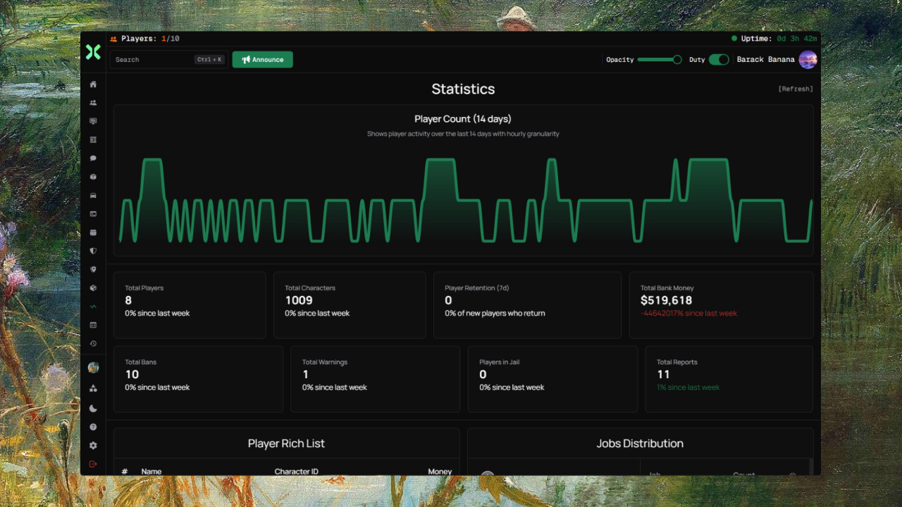Focus the Search input field
Image resolution: width=902 pixels, height=507 pixels.
(x=168, y=60)
